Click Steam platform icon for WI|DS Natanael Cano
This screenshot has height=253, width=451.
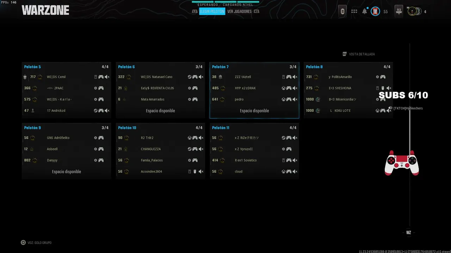[190, 77]
